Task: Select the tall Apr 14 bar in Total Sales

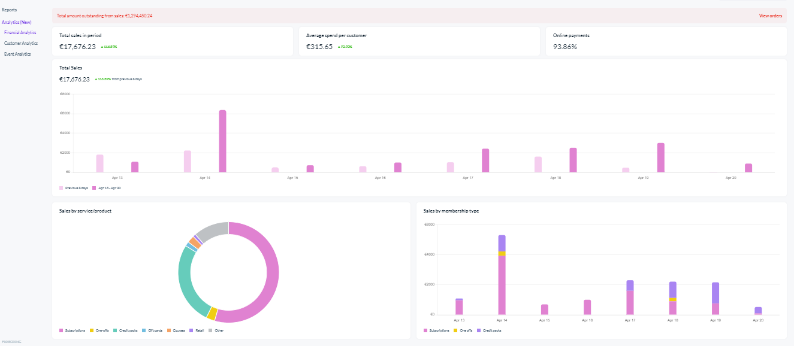Action: coord(222,141)
